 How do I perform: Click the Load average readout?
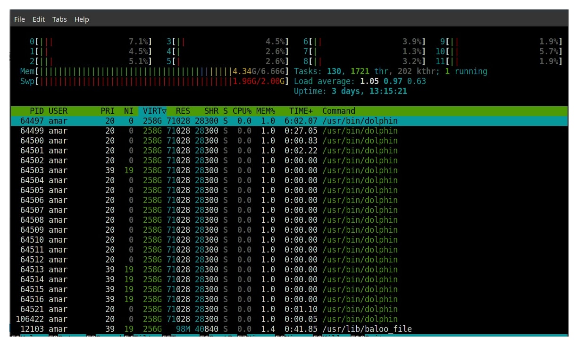[360, 81]
